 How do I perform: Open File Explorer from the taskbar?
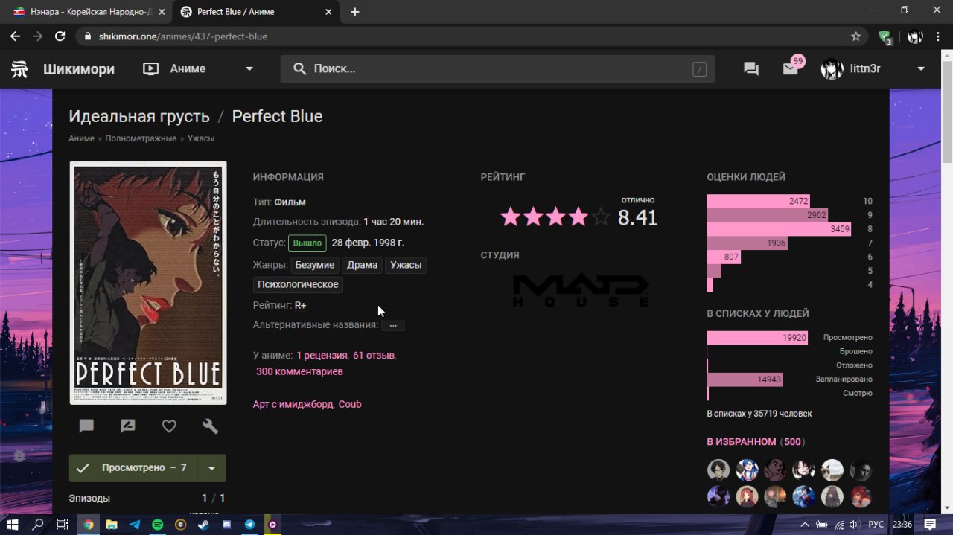(111, 525)
